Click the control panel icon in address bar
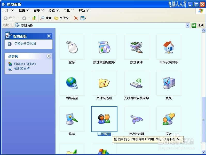 click(17, 25)
